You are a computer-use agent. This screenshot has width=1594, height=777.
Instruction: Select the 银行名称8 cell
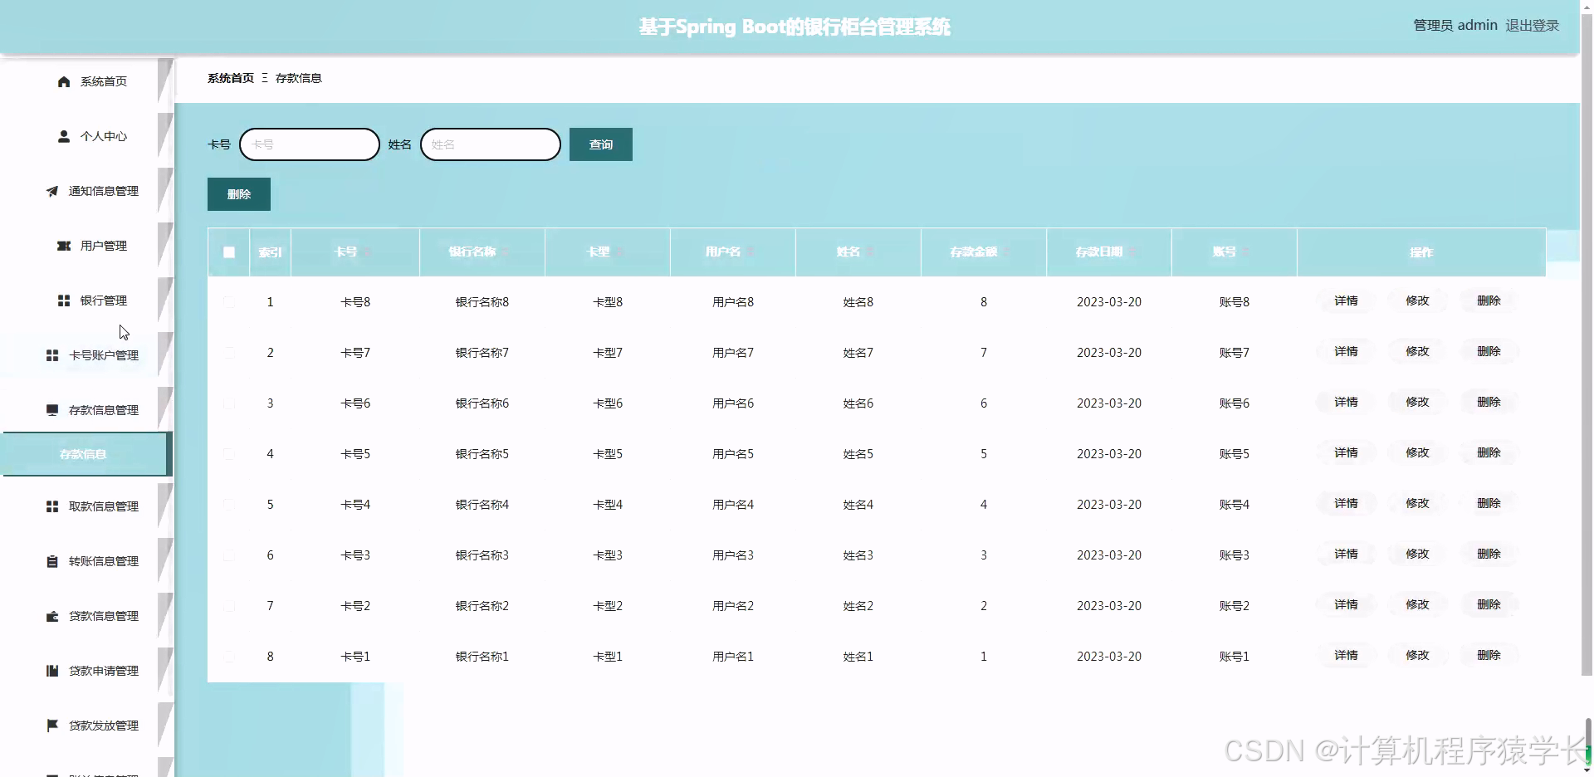coord(482,302)
